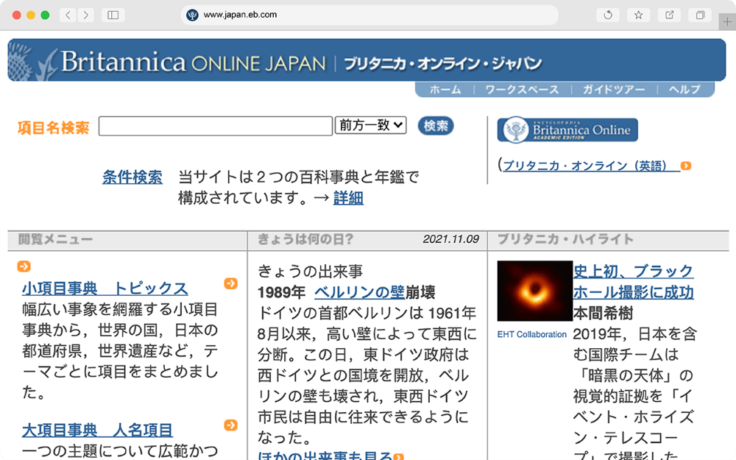Viewport: 736px width, 460px height.
Task: Click the orange arrow right of 小項目事典 トピックス
Action: pos(230,283)
